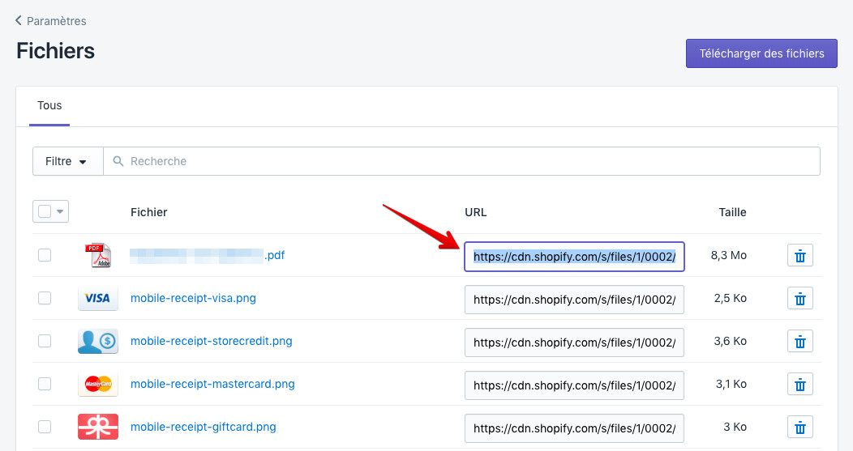Delete mobile-receipt-giftcard.png via trash icon
This screenshot has height=451, width=853.
pyautogui.click(x=799, y=428)
